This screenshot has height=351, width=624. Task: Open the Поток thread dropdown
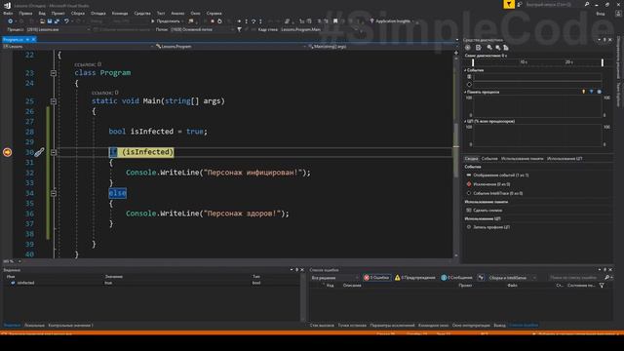(x=202, y=29)
